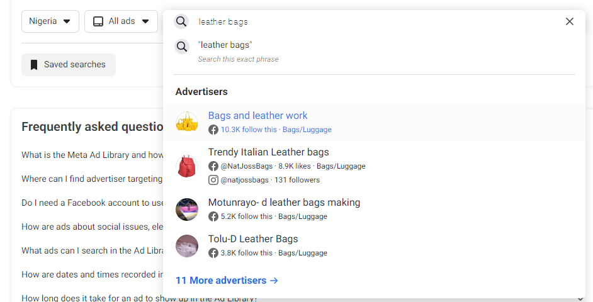The height and width of the screenshot is (302, 593).
Task: Click '5.2K follow this · Bags/Luggage' text
Action: click(x=274, y=216)
